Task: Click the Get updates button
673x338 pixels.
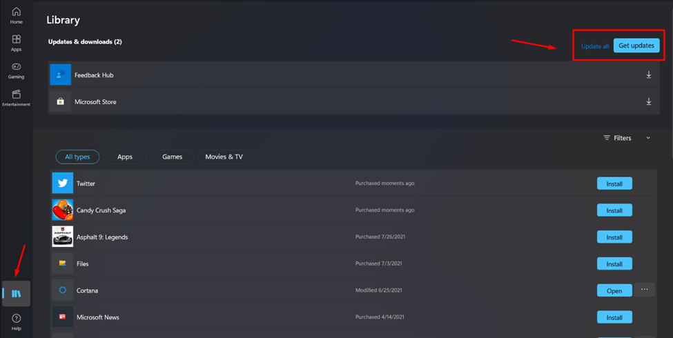Action: pyautogui.click(x=636, y=46)
